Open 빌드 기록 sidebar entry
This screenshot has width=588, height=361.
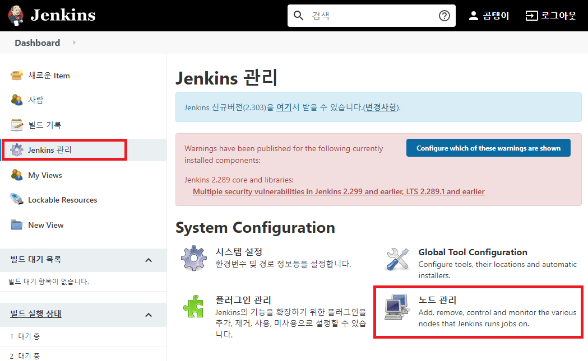[x=45, y=125]
